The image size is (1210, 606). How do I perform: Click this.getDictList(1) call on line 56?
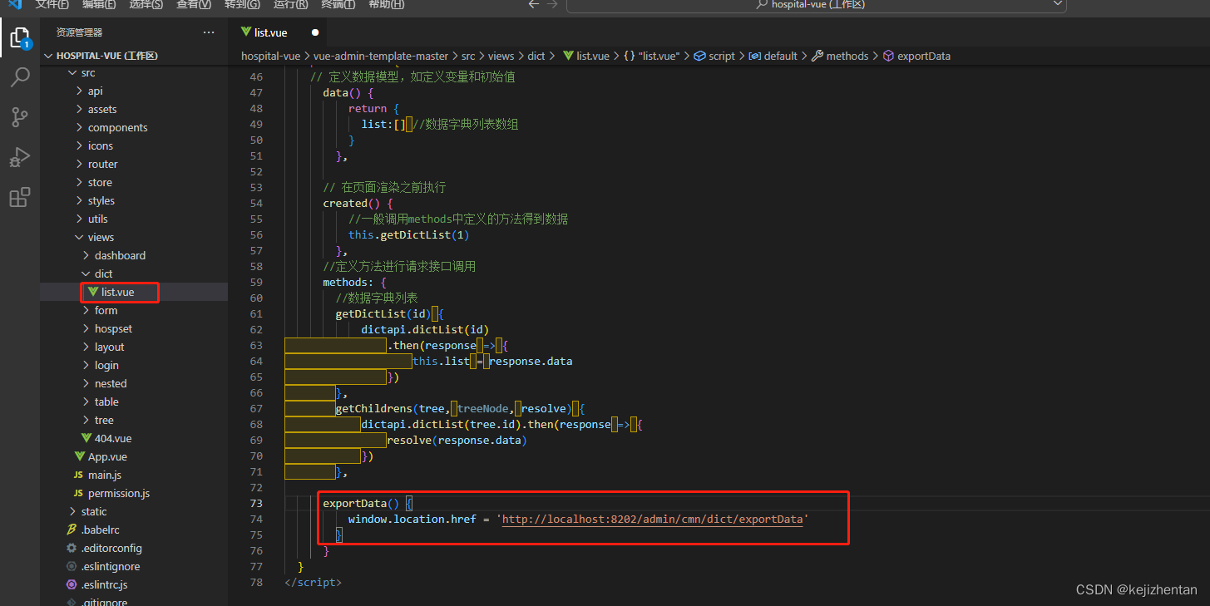[x=408, y=235]
